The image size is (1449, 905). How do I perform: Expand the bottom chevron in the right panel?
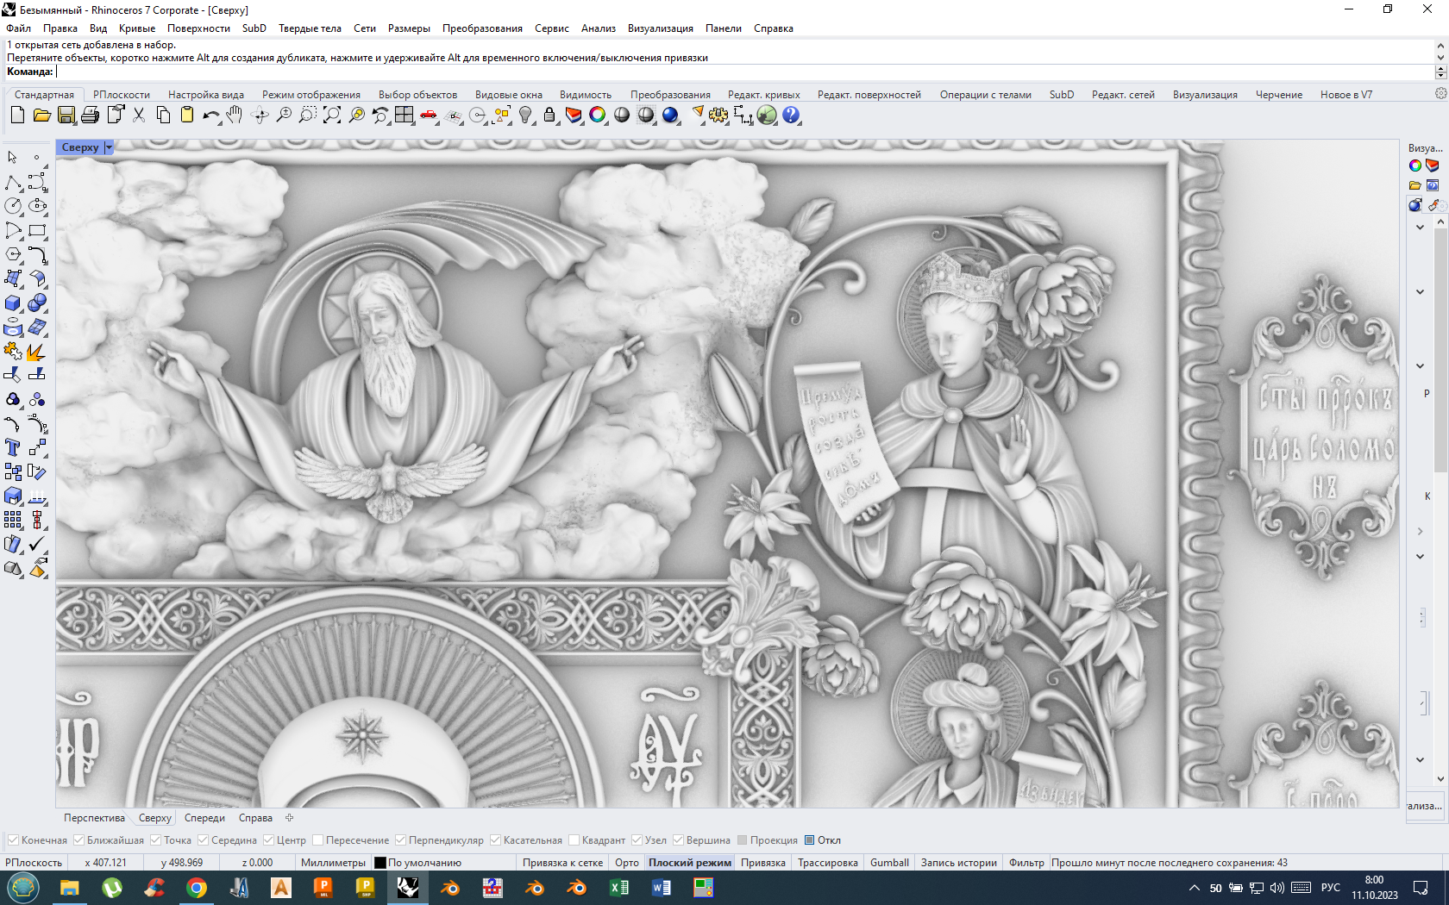[x=1420, y=759]
